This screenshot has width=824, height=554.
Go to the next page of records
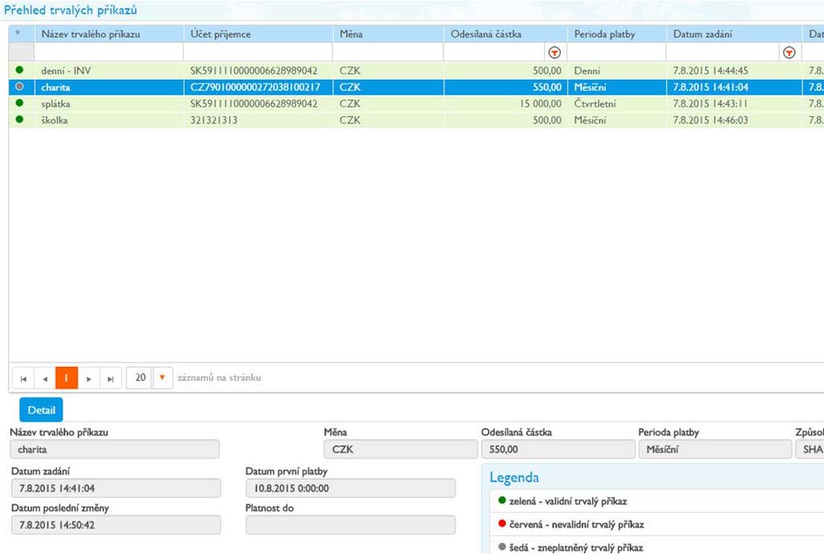(x=89, y=378)
